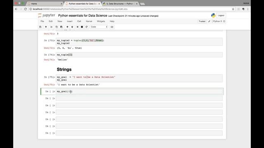Click the Trusted notebook button
The height and width of the screenshot is (148, 264).
pos(202,21)
